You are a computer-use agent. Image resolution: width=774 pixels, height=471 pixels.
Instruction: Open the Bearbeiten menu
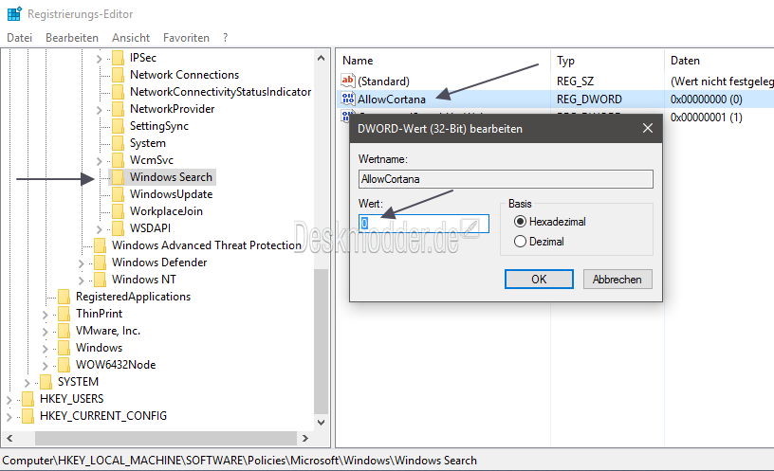pos(72,38)
